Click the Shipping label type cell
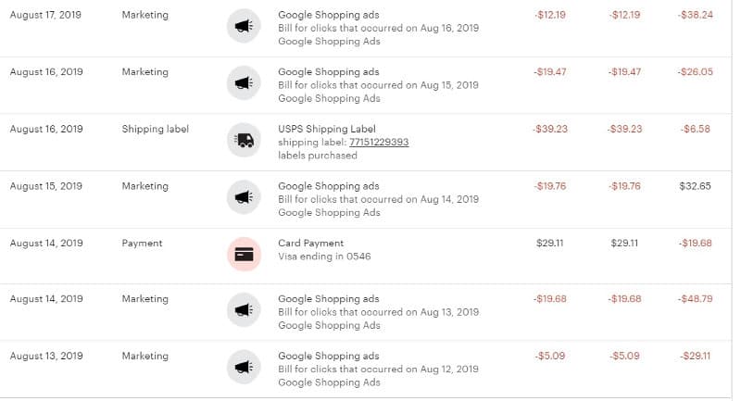This screenshot has height=401, width=741. [156, 129]
